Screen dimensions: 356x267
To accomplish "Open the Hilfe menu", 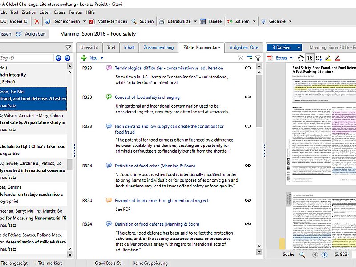I will pos(90,12).
